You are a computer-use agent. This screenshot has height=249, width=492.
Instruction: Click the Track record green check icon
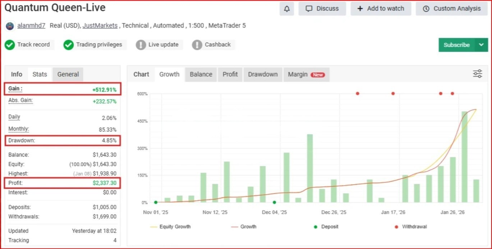tap(10, 45)
